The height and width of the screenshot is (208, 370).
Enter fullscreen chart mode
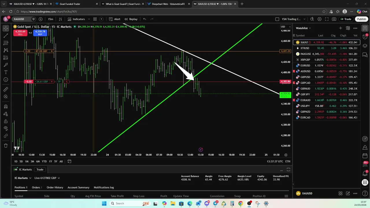point(327,19)
